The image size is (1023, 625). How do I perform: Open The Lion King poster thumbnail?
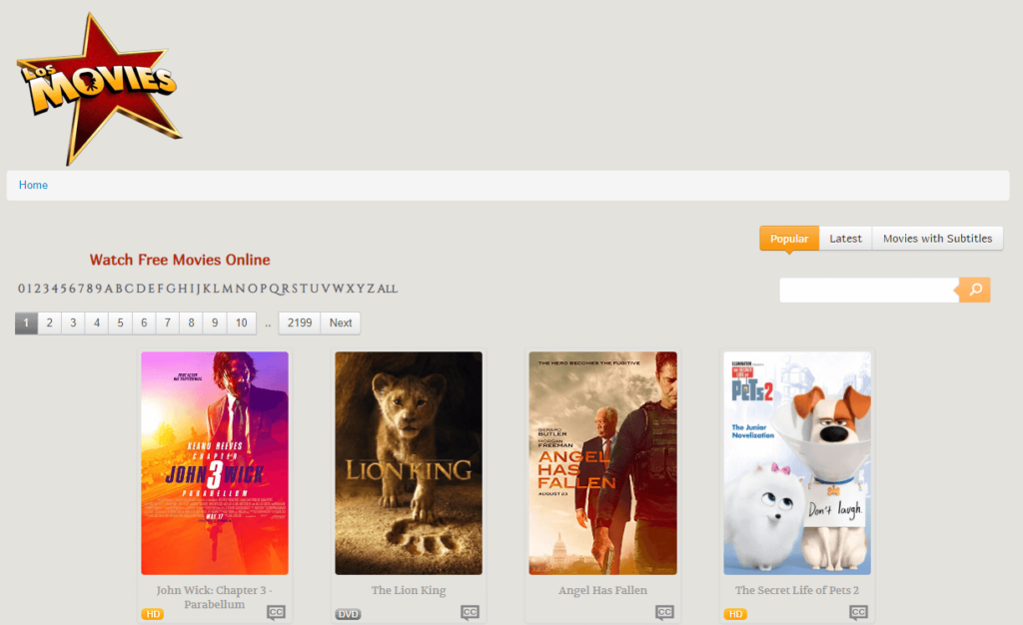pyautogui.click(x=409, y=462)
